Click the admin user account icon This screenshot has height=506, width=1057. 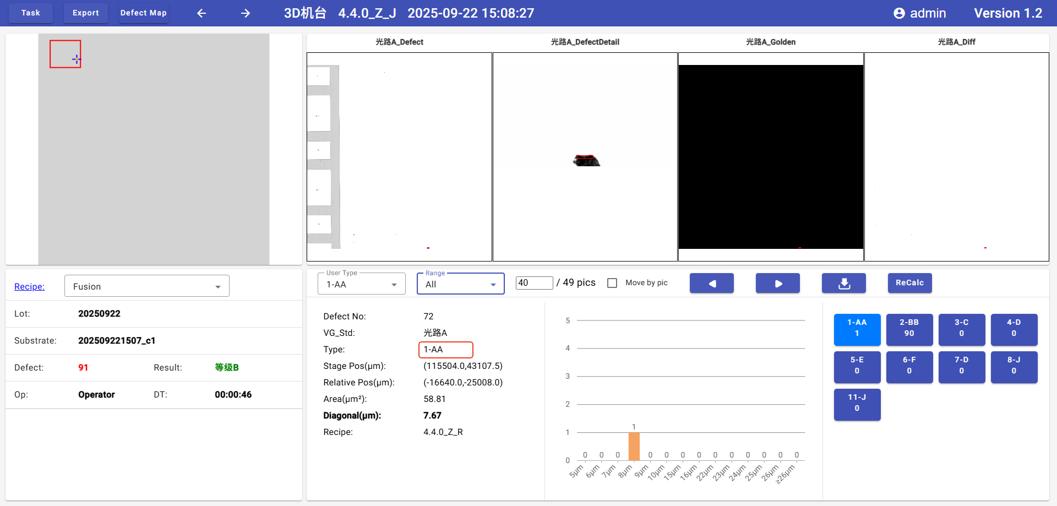pos(899,13)
